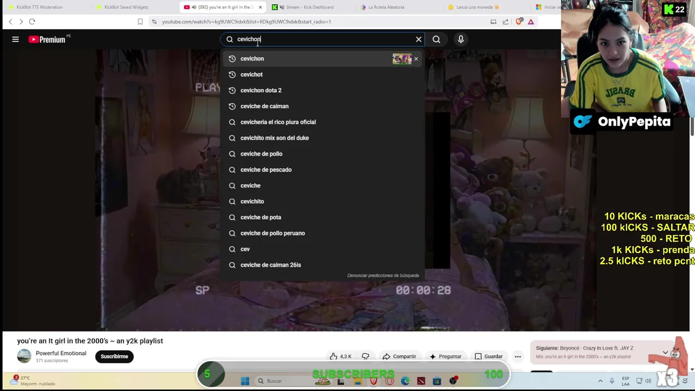
Task: Open the Brave browser taskbar icon
Action: pyautogui.click(x=374, y=381)
